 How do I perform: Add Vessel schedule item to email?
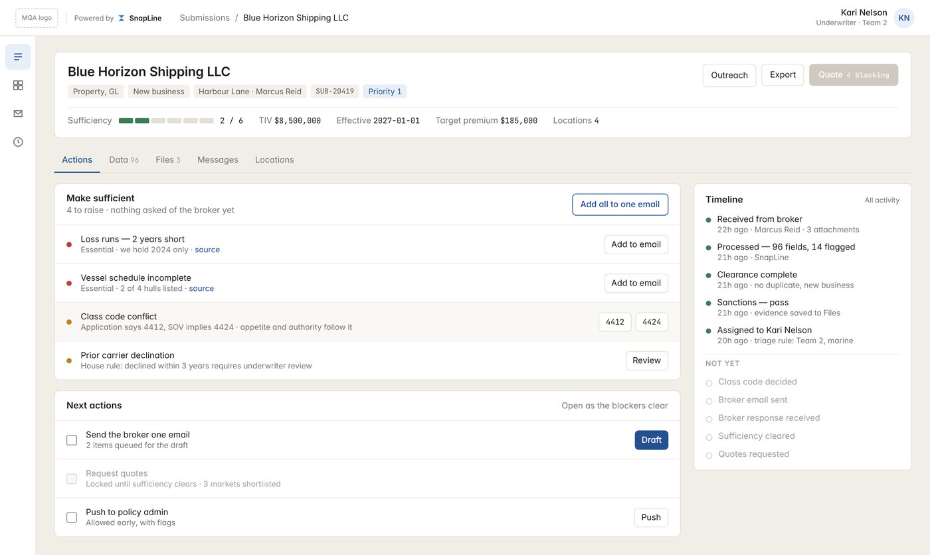click(636, 283)
